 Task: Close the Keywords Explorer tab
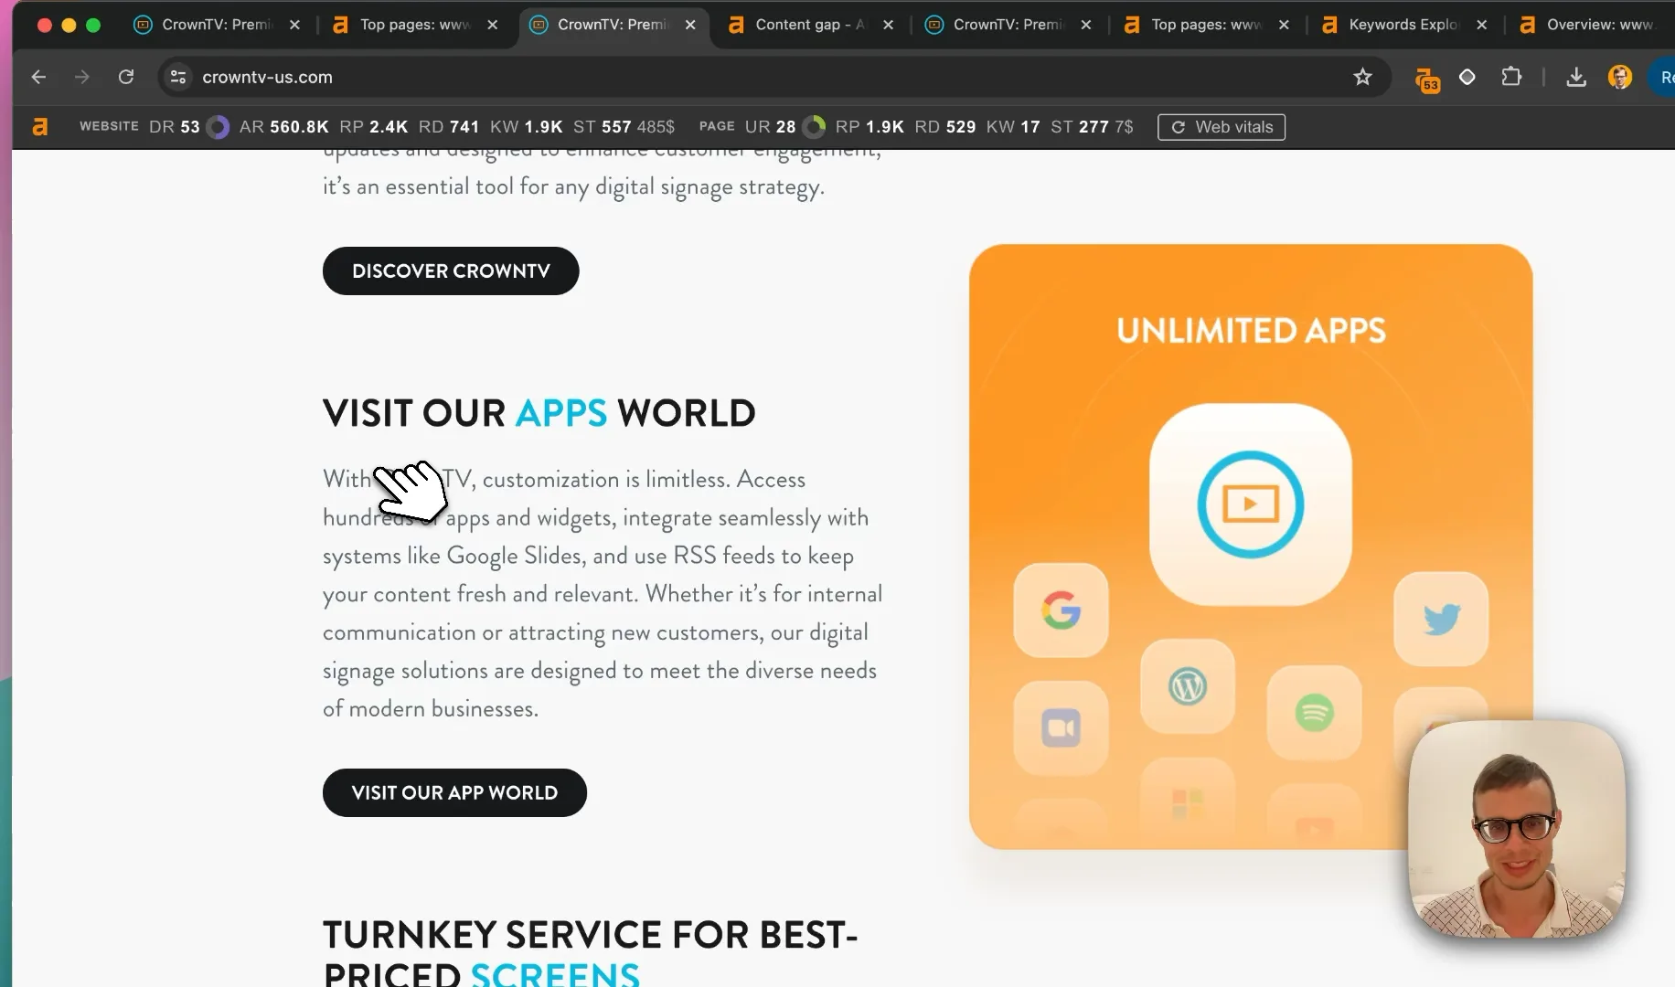pyautogui.click(x=1481, y=25)
